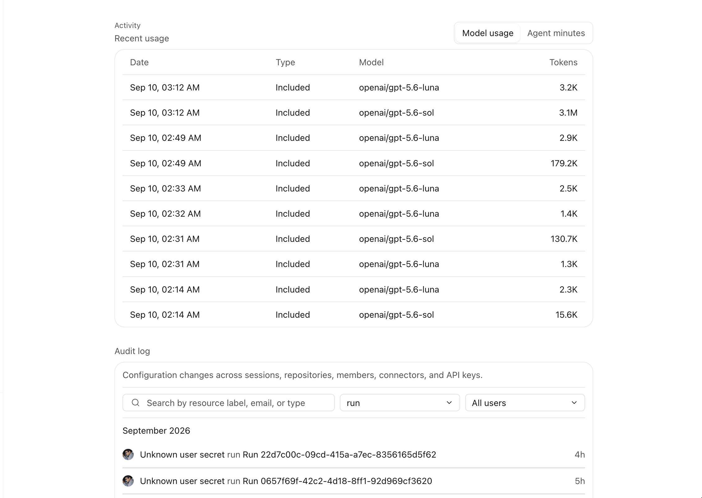Click 'Included' type in the 3.1M row
Image resolution: width=702 pixels, height=498 pixels.
[x=293, y=113]
